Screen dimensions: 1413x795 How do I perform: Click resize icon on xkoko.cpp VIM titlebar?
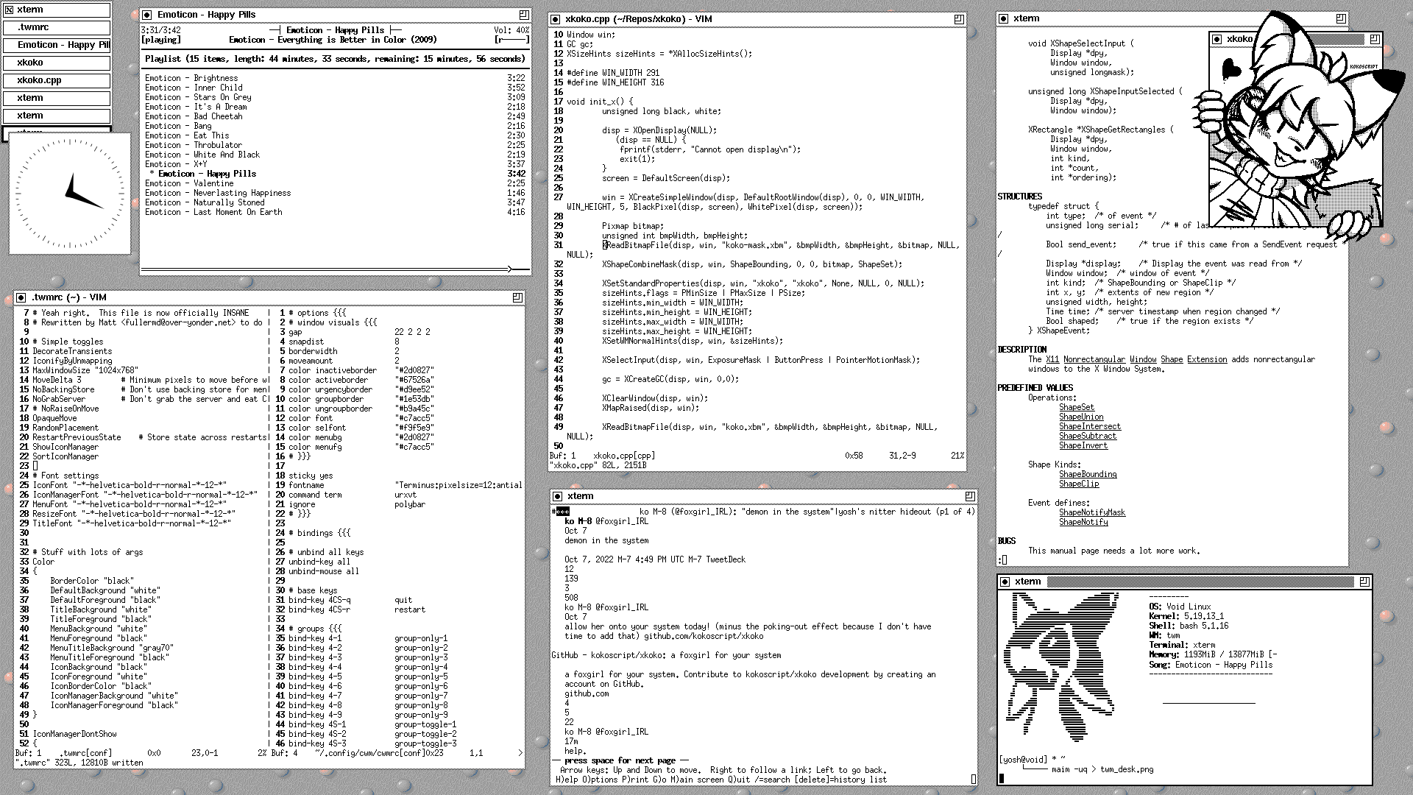click(959, 19)
